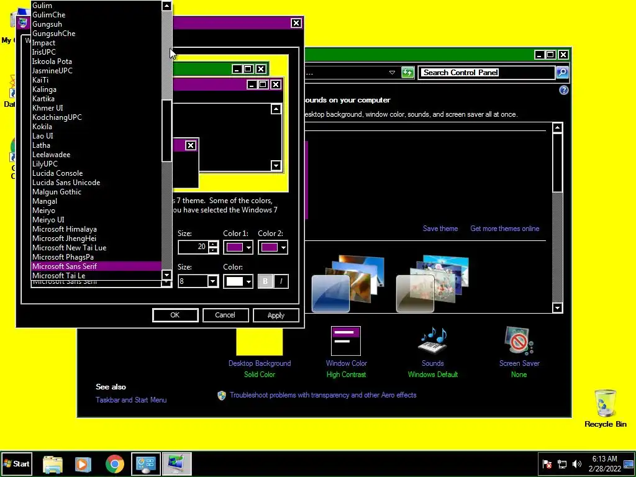Screen dimensions: 636x477
Task: Click in the Search Control Panel field
Action: [486, 73]
